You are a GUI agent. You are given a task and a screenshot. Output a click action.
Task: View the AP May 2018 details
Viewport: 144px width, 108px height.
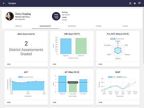point(54,102)
